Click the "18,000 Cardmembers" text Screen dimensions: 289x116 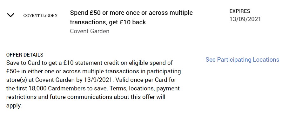pyautogui.click(x=60, y=89)
